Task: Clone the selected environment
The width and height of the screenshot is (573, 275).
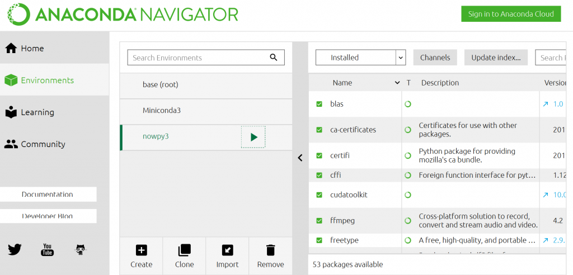Action: click(185, 257)
